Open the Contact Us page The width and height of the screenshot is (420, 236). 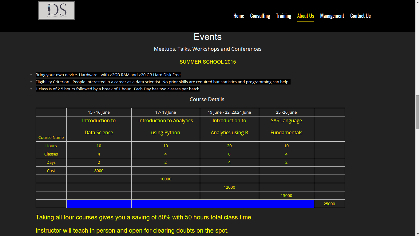[x=360, y=16]
